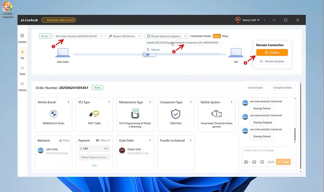Click the Cancel Order button
324x192 pixels.
255,88
